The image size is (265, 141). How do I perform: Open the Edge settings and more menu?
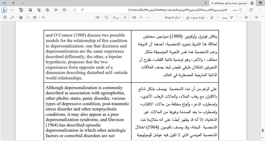tap(12, 10)
